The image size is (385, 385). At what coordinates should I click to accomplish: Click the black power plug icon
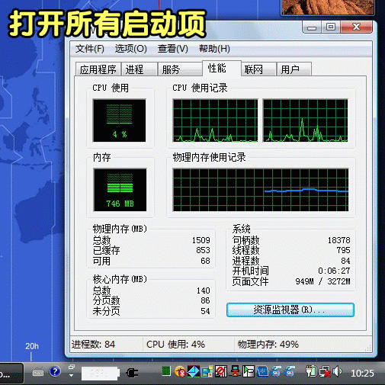click(132, 373)
